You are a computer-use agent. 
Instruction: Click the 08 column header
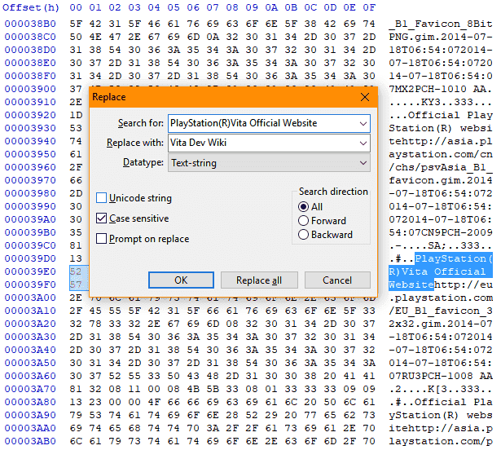(232, 7)
